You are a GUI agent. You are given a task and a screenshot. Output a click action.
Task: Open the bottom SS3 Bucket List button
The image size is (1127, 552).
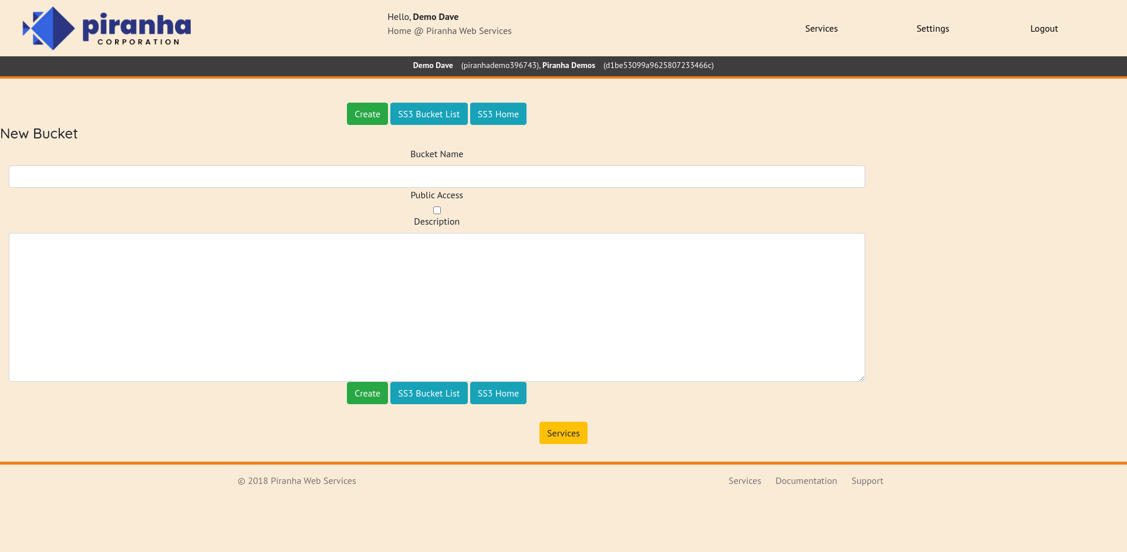pyautogui.click(x=428, y=393)
